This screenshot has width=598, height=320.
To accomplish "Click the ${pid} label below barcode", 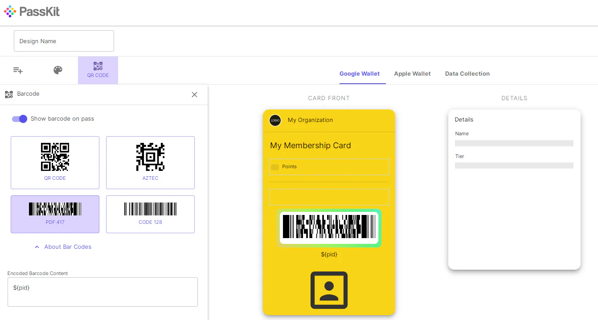I will tap(329, 254).
